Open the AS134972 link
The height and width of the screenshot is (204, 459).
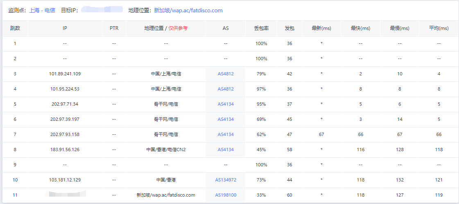pos(226,180)
